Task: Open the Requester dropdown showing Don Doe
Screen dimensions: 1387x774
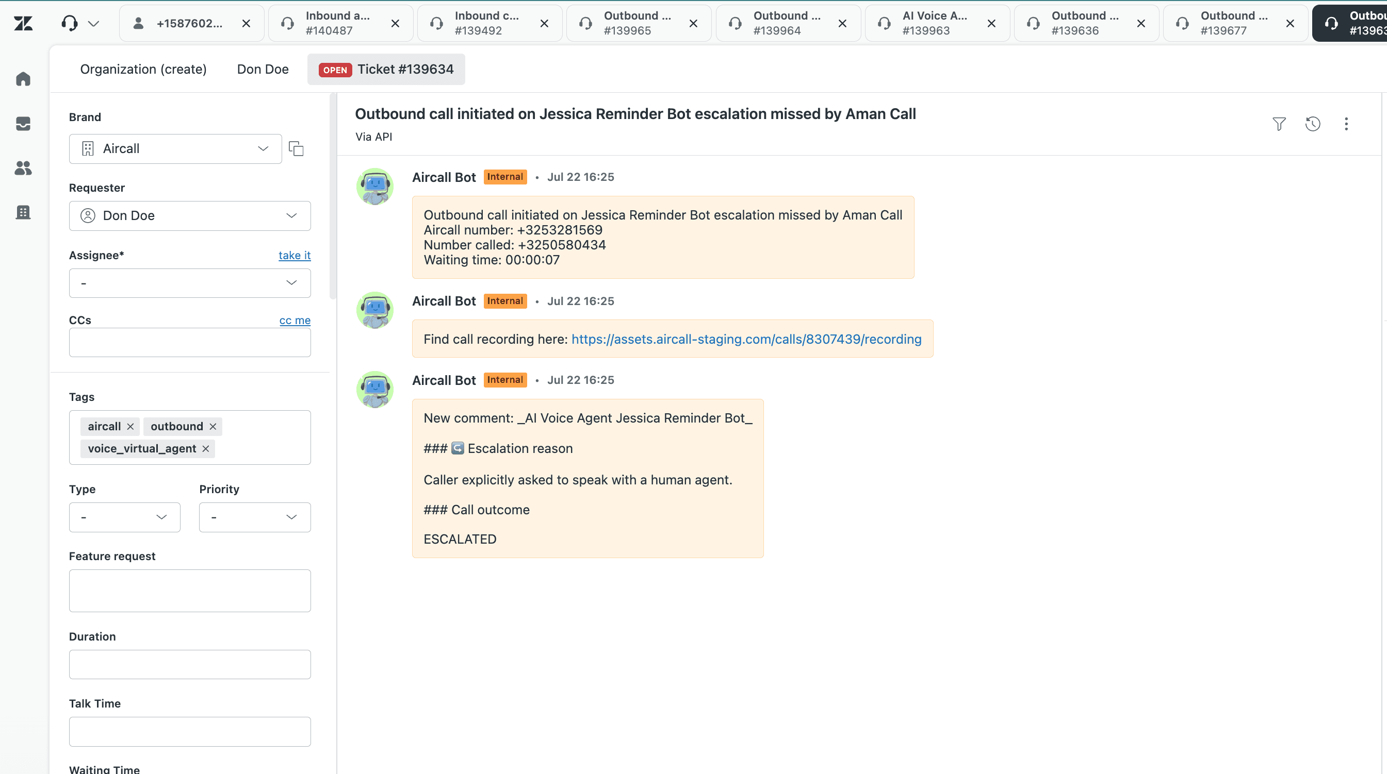Action: (189, 216)
